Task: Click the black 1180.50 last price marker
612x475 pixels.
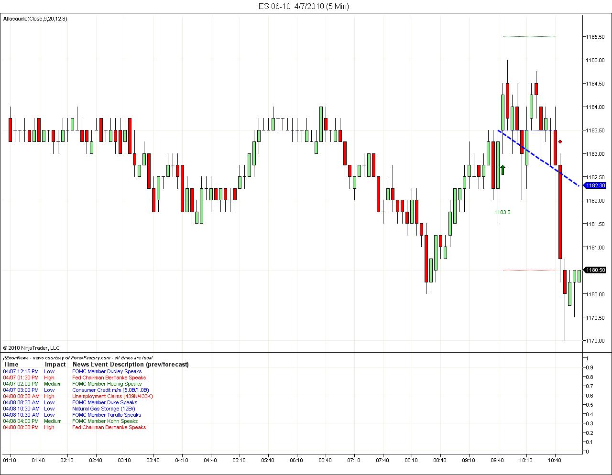Action: click(x=595, y=270)
